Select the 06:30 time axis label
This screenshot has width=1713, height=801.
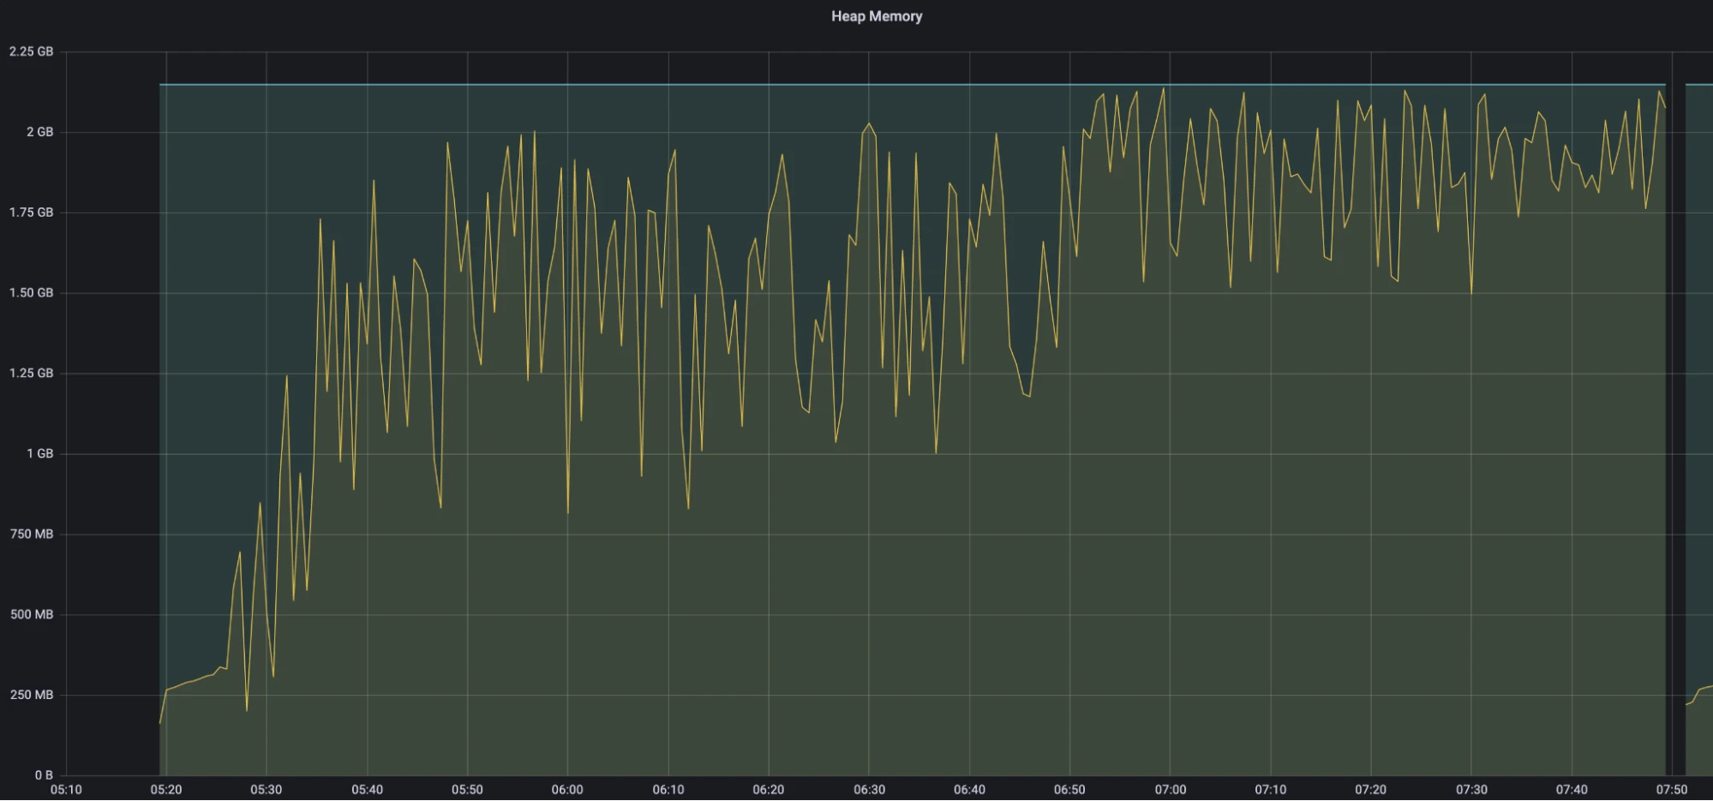(869, 789)
